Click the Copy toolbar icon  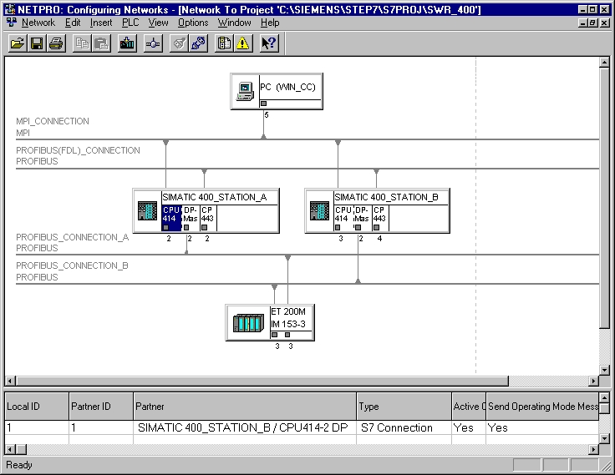pyautogui.click(x=82, y=43)
